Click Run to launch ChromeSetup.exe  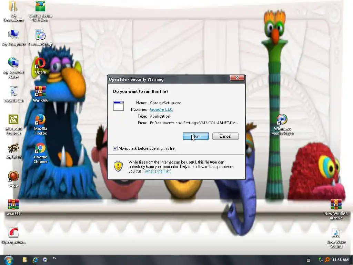point(196,136)
